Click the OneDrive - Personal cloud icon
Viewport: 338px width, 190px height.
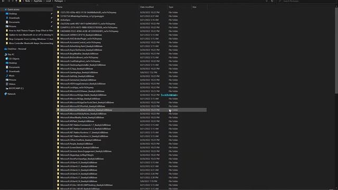[x=6, y=49]
